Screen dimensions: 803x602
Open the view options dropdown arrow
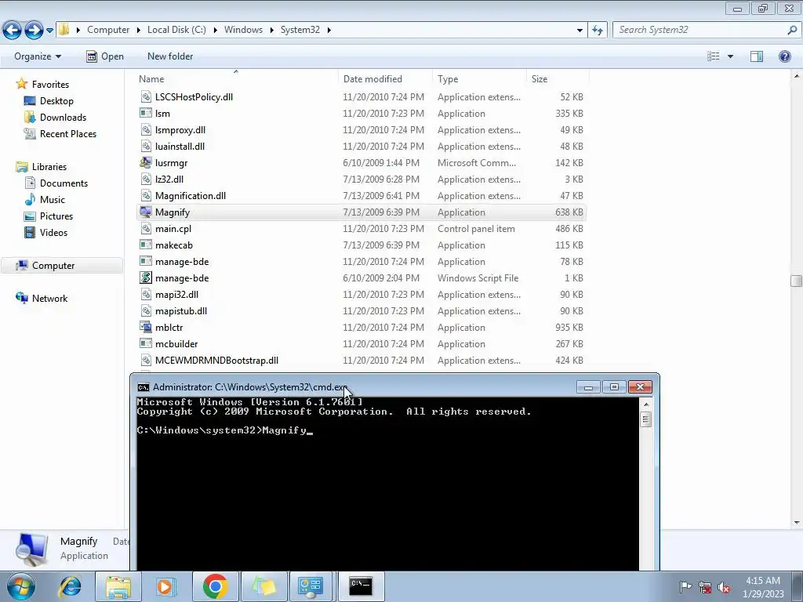click(x=730, y=56)
